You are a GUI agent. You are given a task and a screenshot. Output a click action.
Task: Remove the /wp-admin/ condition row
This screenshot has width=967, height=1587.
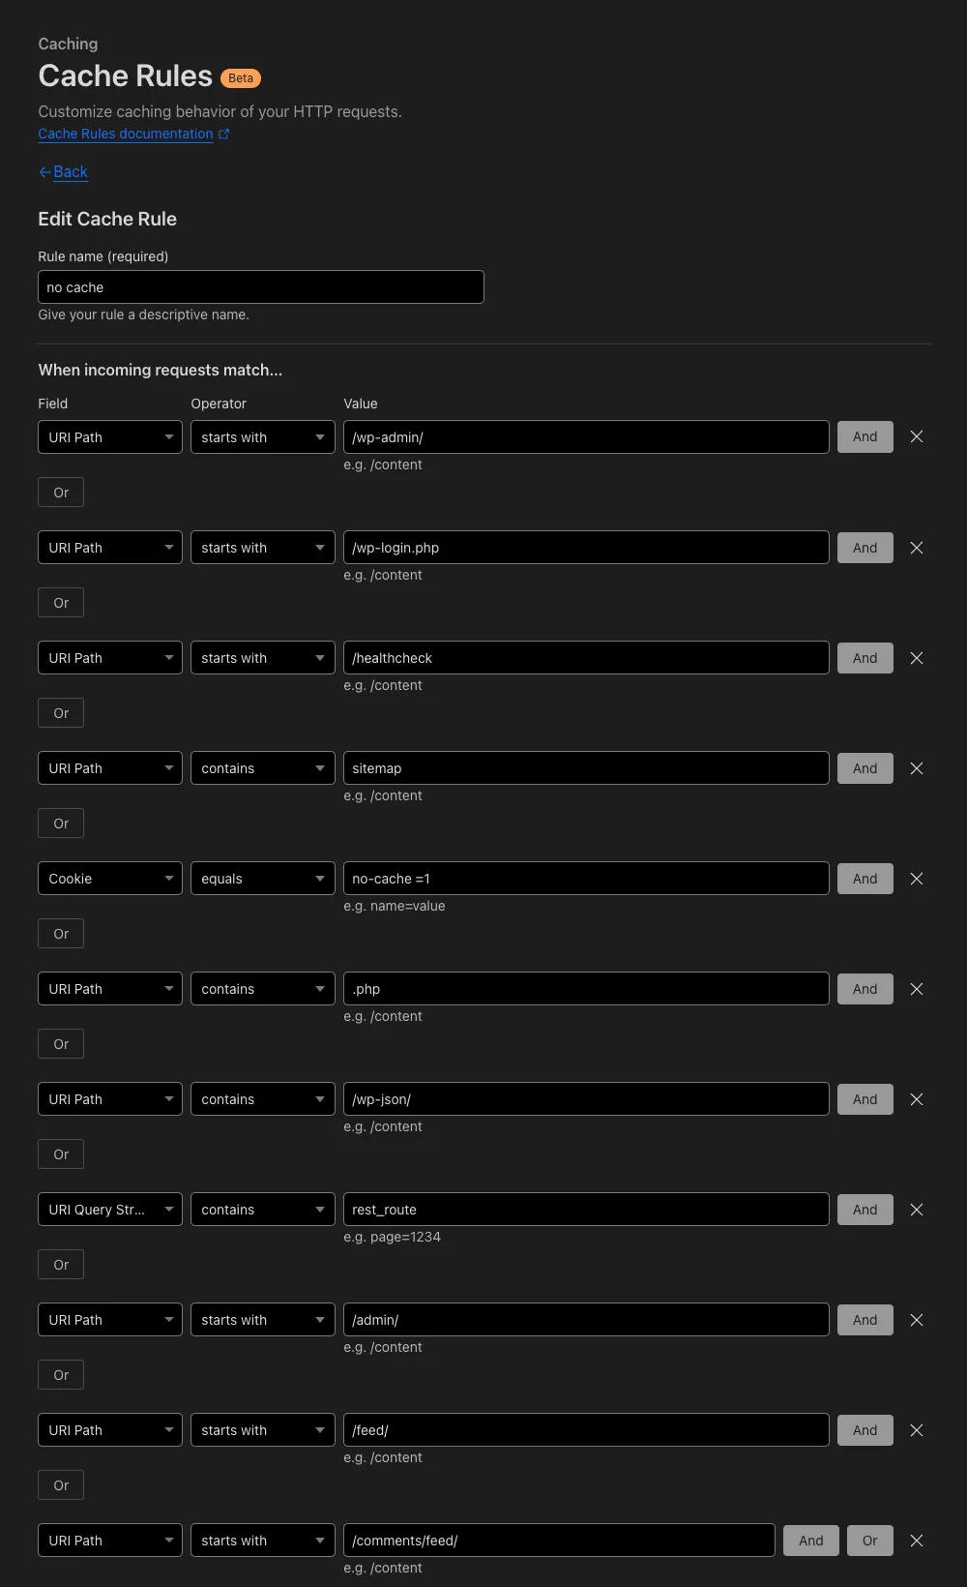[x=917, y=437]
